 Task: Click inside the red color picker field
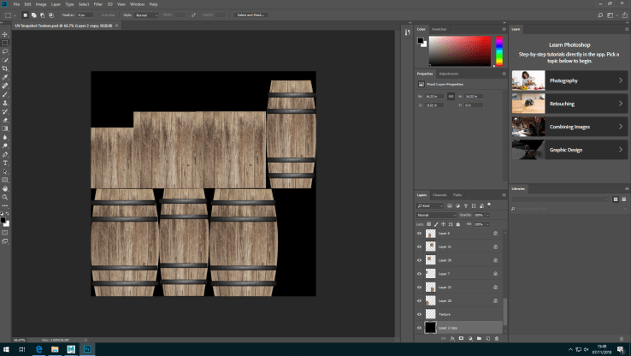pos(459,51)
